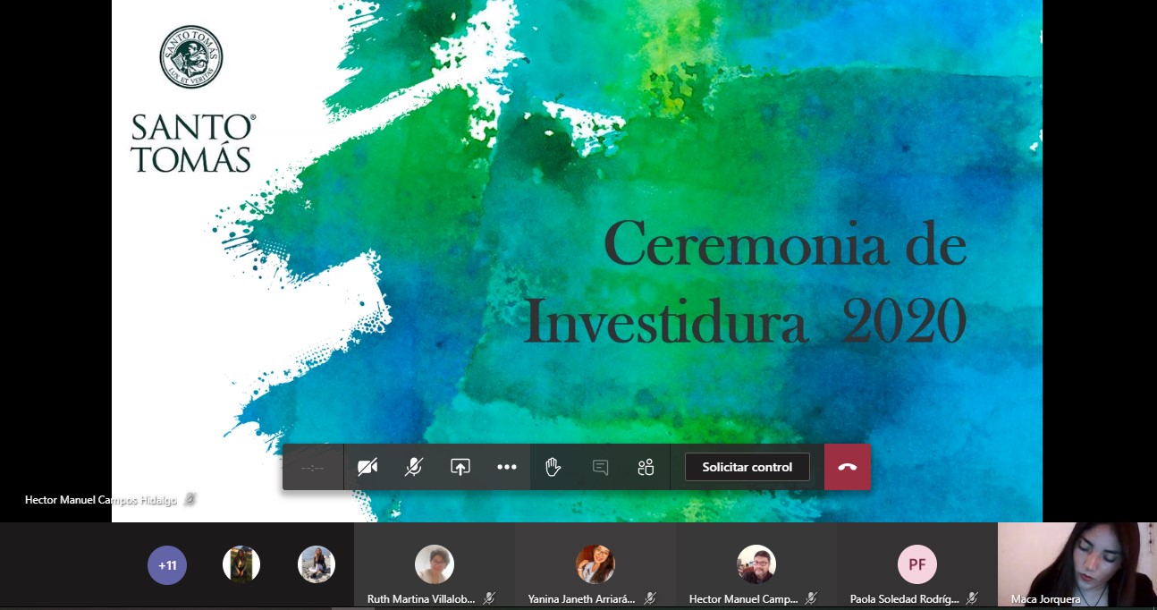Image resolution: width=1157 pixels, height=610 pixels.
Task: Show the meeting conversation chat
Action: pos(600,467)
